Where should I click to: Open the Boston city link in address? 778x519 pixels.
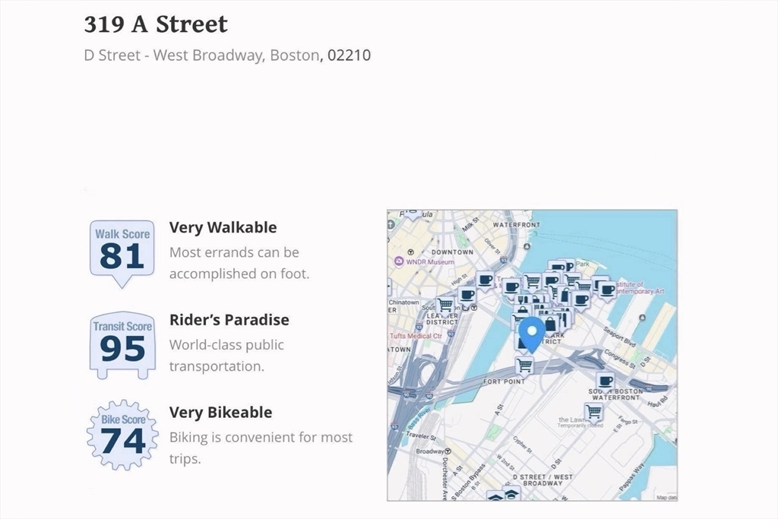tap(294, 55)
